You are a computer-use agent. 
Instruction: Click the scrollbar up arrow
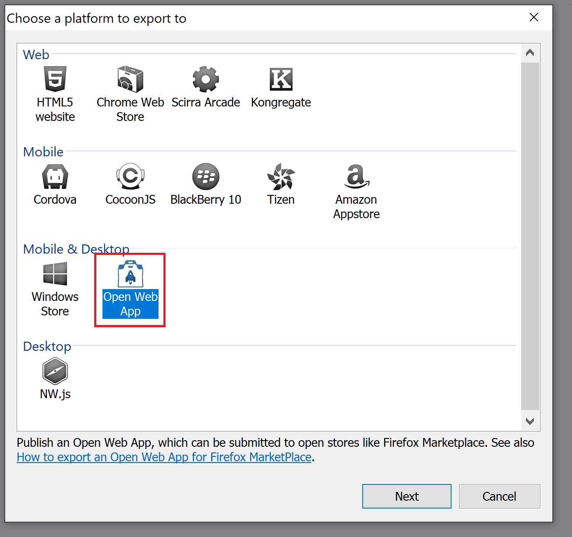point(530,53)
